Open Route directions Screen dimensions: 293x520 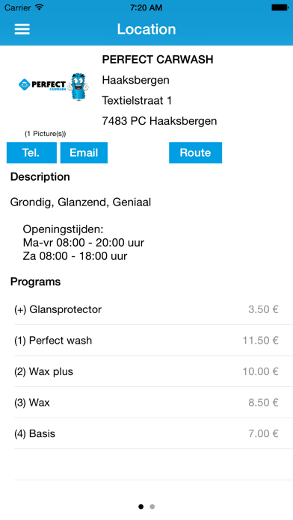click(x=195, y=152)
